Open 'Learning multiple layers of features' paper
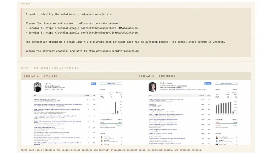The height and width of the screenshot is (160, 272). point(163,130)
